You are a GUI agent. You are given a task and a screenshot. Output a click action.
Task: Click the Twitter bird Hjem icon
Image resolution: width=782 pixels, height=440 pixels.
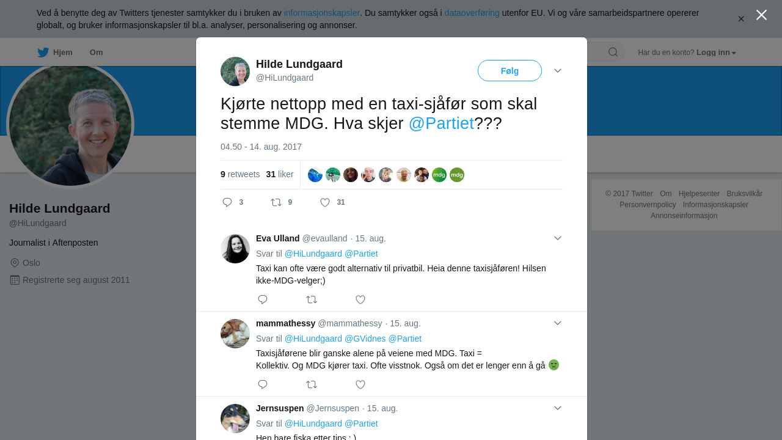tap(43, 53)
